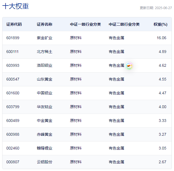Click weight value 4.00
Viewport: 174px width, 171px height.
[x=162, y=107]
